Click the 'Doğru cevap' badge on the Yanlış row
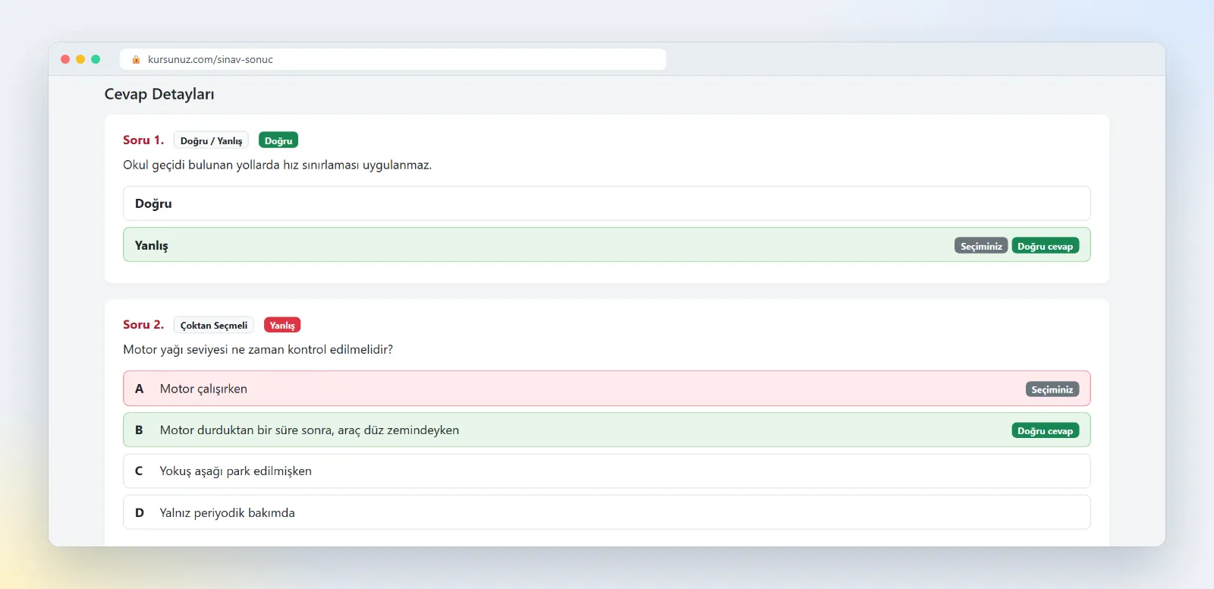The width and height of the screenshot is (1214, 589). click(1046, 246)
